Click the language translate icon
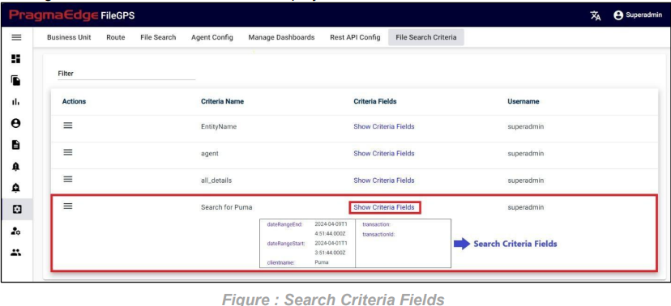This screenshot has width=671, height=306. point(596,16)
